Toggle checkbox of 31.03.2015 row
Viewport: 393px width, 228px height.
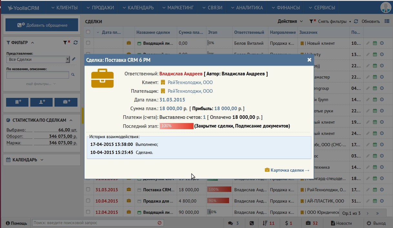coord(88,189)
